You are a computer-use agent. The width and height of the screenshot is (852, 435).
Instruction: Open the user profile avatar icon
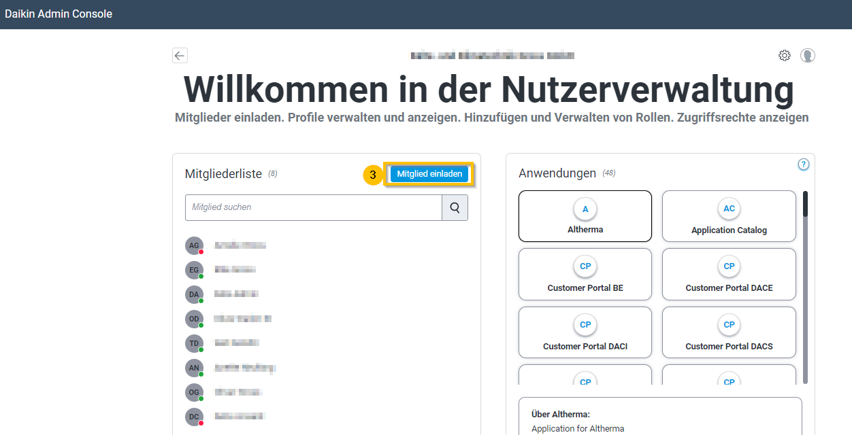[x=808, y=56]
